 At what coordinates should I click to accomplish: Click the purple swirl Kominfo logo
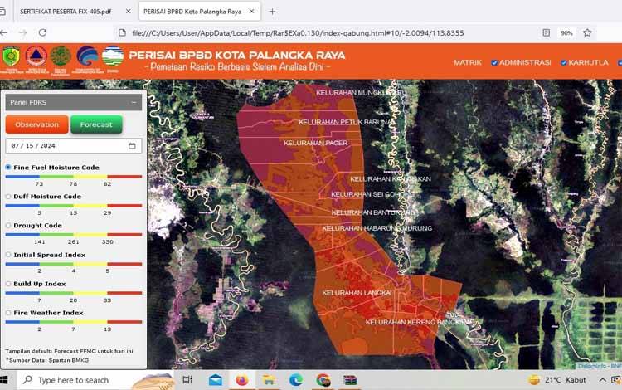[88, 56]
